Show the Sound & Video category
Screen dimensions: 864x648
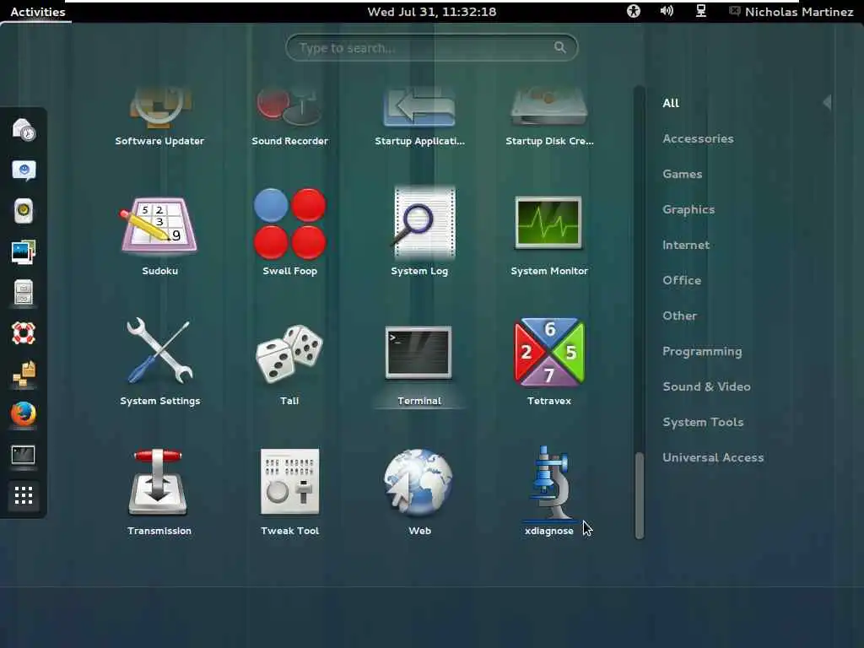(706, 386)
